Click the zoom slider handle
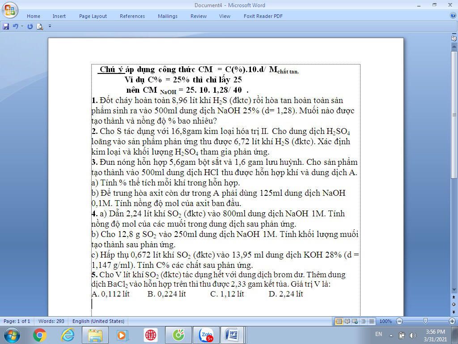Screen dimensions: 458x344 pos(425,321)
